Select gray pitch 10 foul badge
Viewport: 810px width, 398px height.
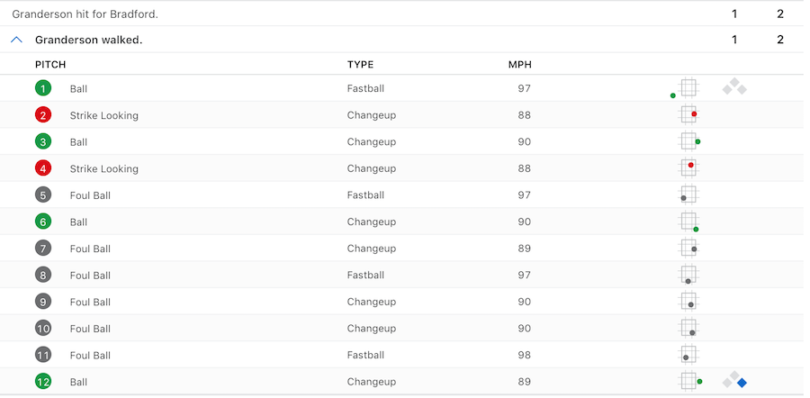tap(43, 328)
